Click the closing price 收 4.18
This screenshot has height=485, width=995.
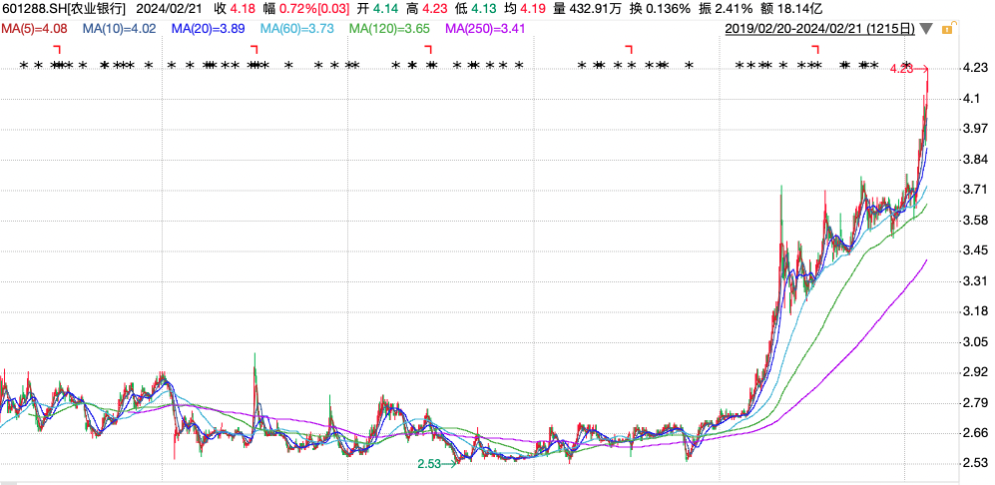click(235, 9)
